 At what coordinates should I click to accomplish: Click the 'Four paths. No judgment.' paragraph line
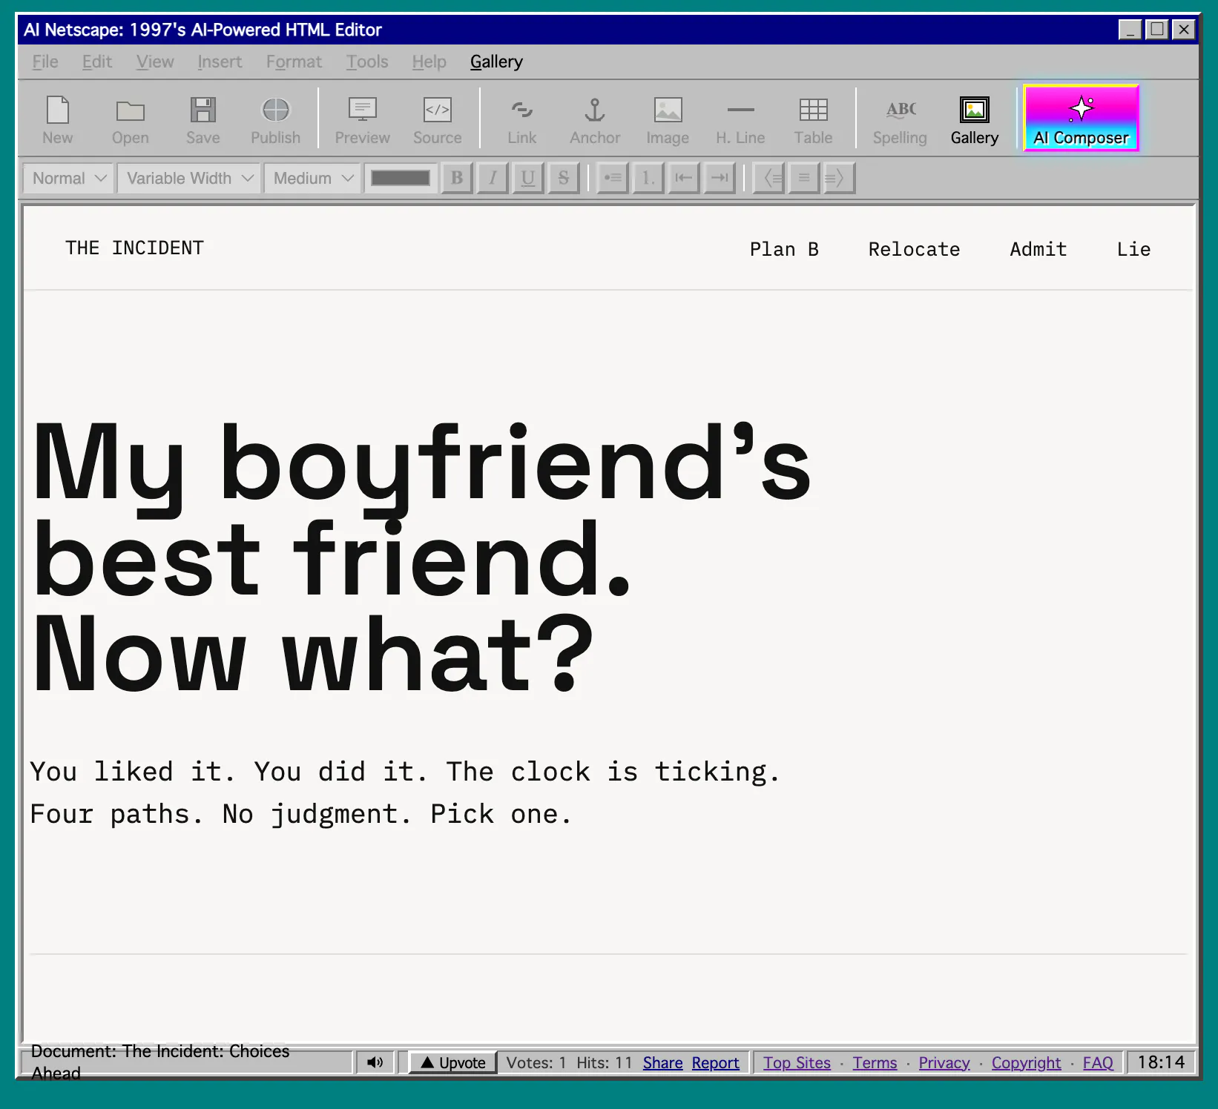(300, 814)
